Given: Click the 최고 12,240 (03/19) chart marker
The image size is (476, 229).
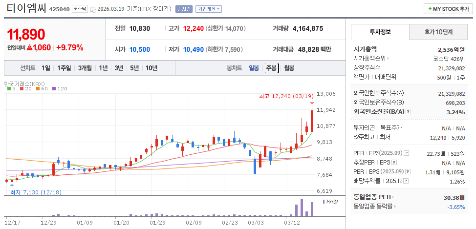Looking at the screenshot, I should click(x=286, y=96).
